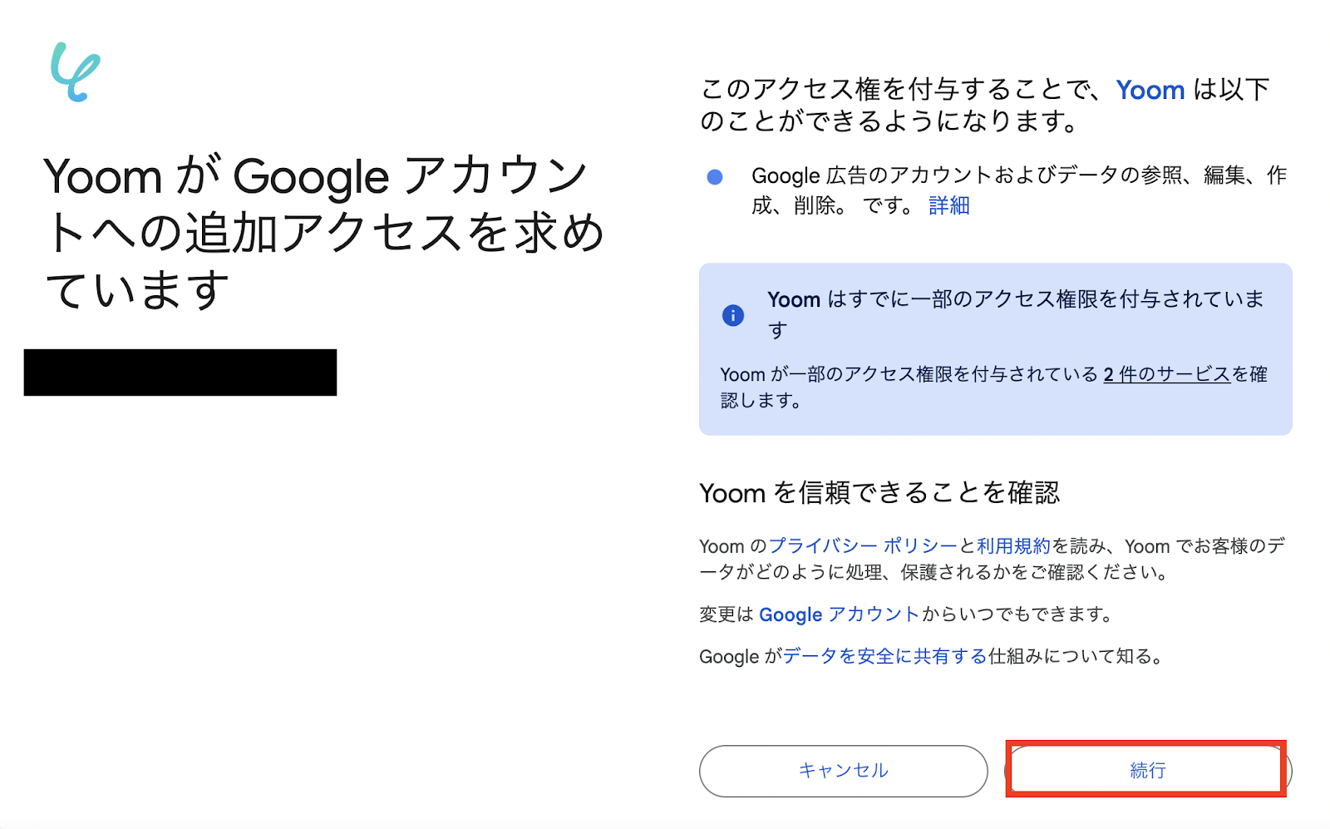Viewport: 1330px width, 829px height.
Task: Click the blacked-out account box
Action: (180, 373)
